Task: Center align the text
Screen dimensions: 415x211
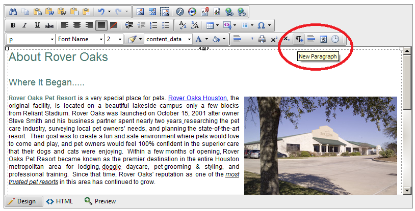Action: 77,25
